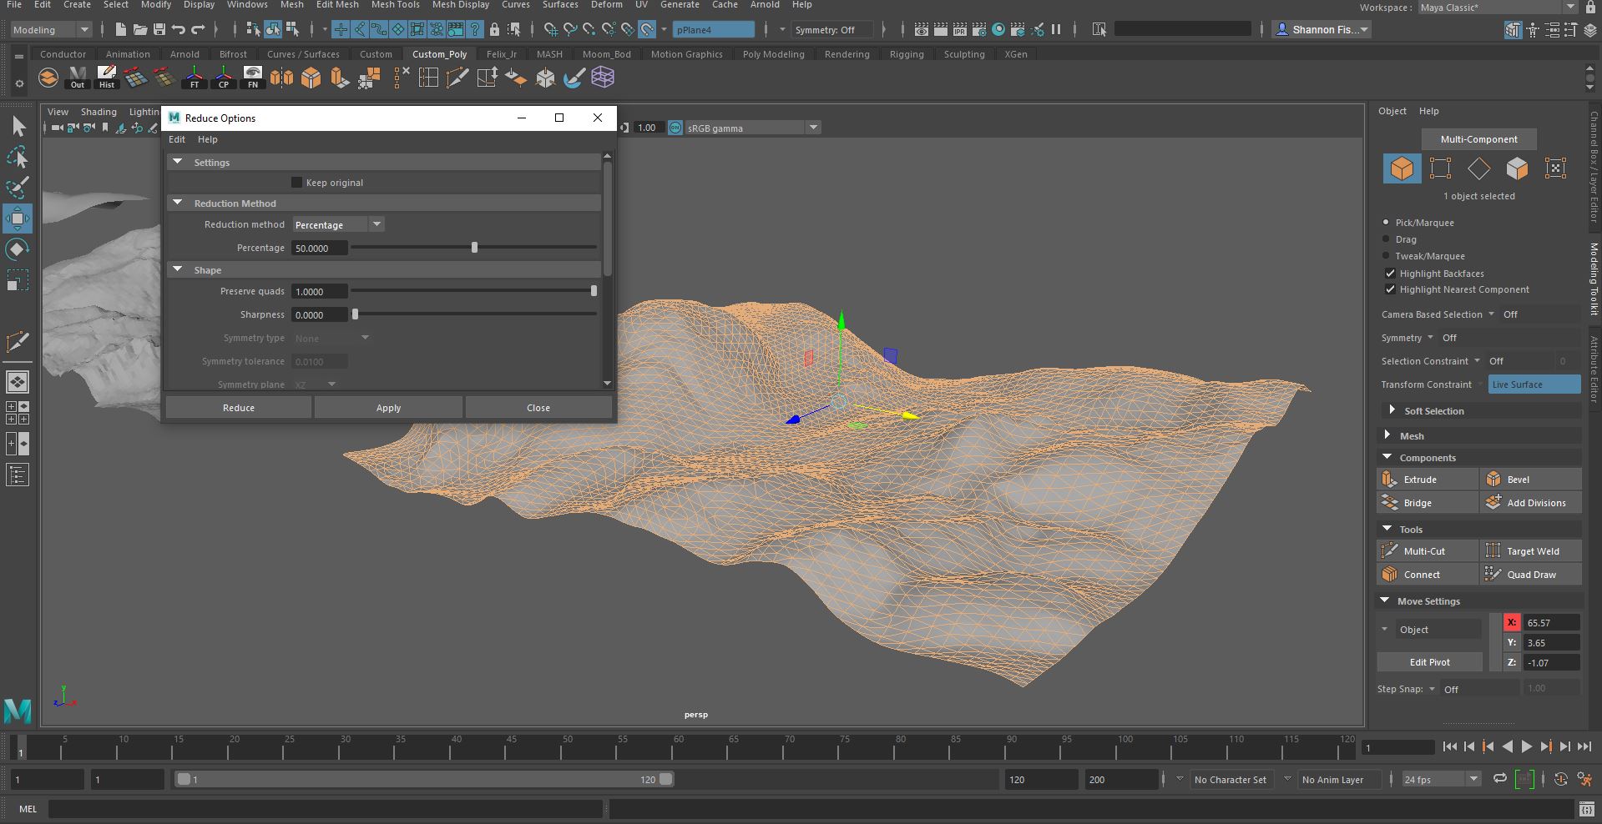Select the Tweak/Marquee radio button

coord(1386,256)
